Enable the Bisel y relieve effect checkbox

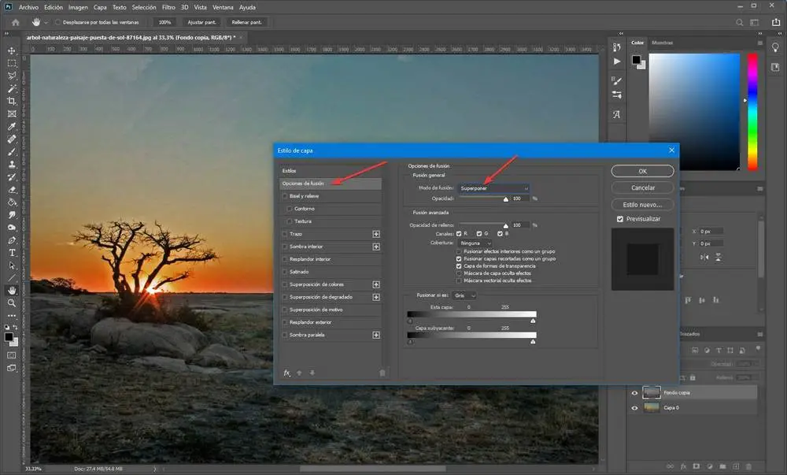pos(284,196)
